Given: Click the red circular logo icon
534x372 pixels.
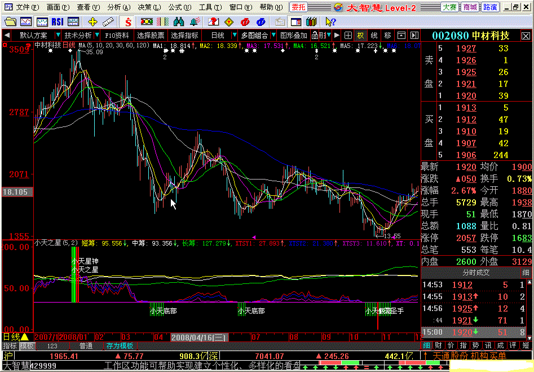Looking at the screenshot, I should (245, 22).
